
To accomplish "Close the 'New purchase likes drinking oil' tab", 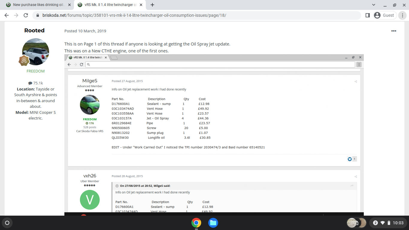I will pos(69,5).
